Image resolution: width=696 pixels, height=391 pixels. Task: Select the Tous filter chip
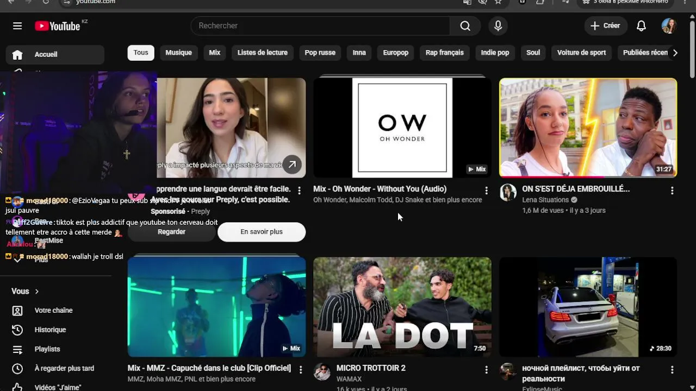pyautogui.click(x=141, y=53)
